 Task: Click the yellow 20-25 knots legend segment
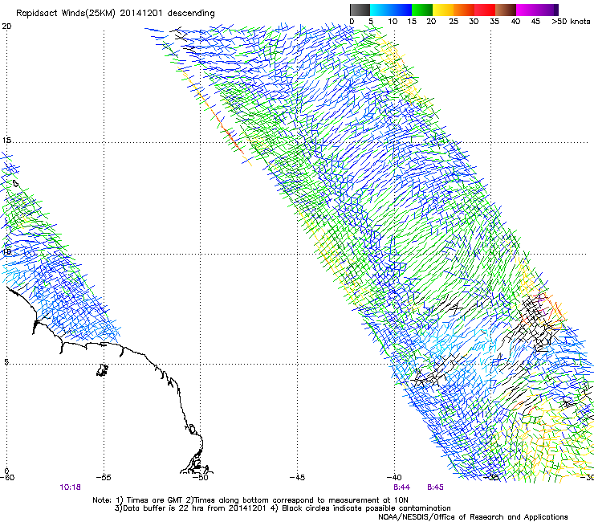[443, 10]
